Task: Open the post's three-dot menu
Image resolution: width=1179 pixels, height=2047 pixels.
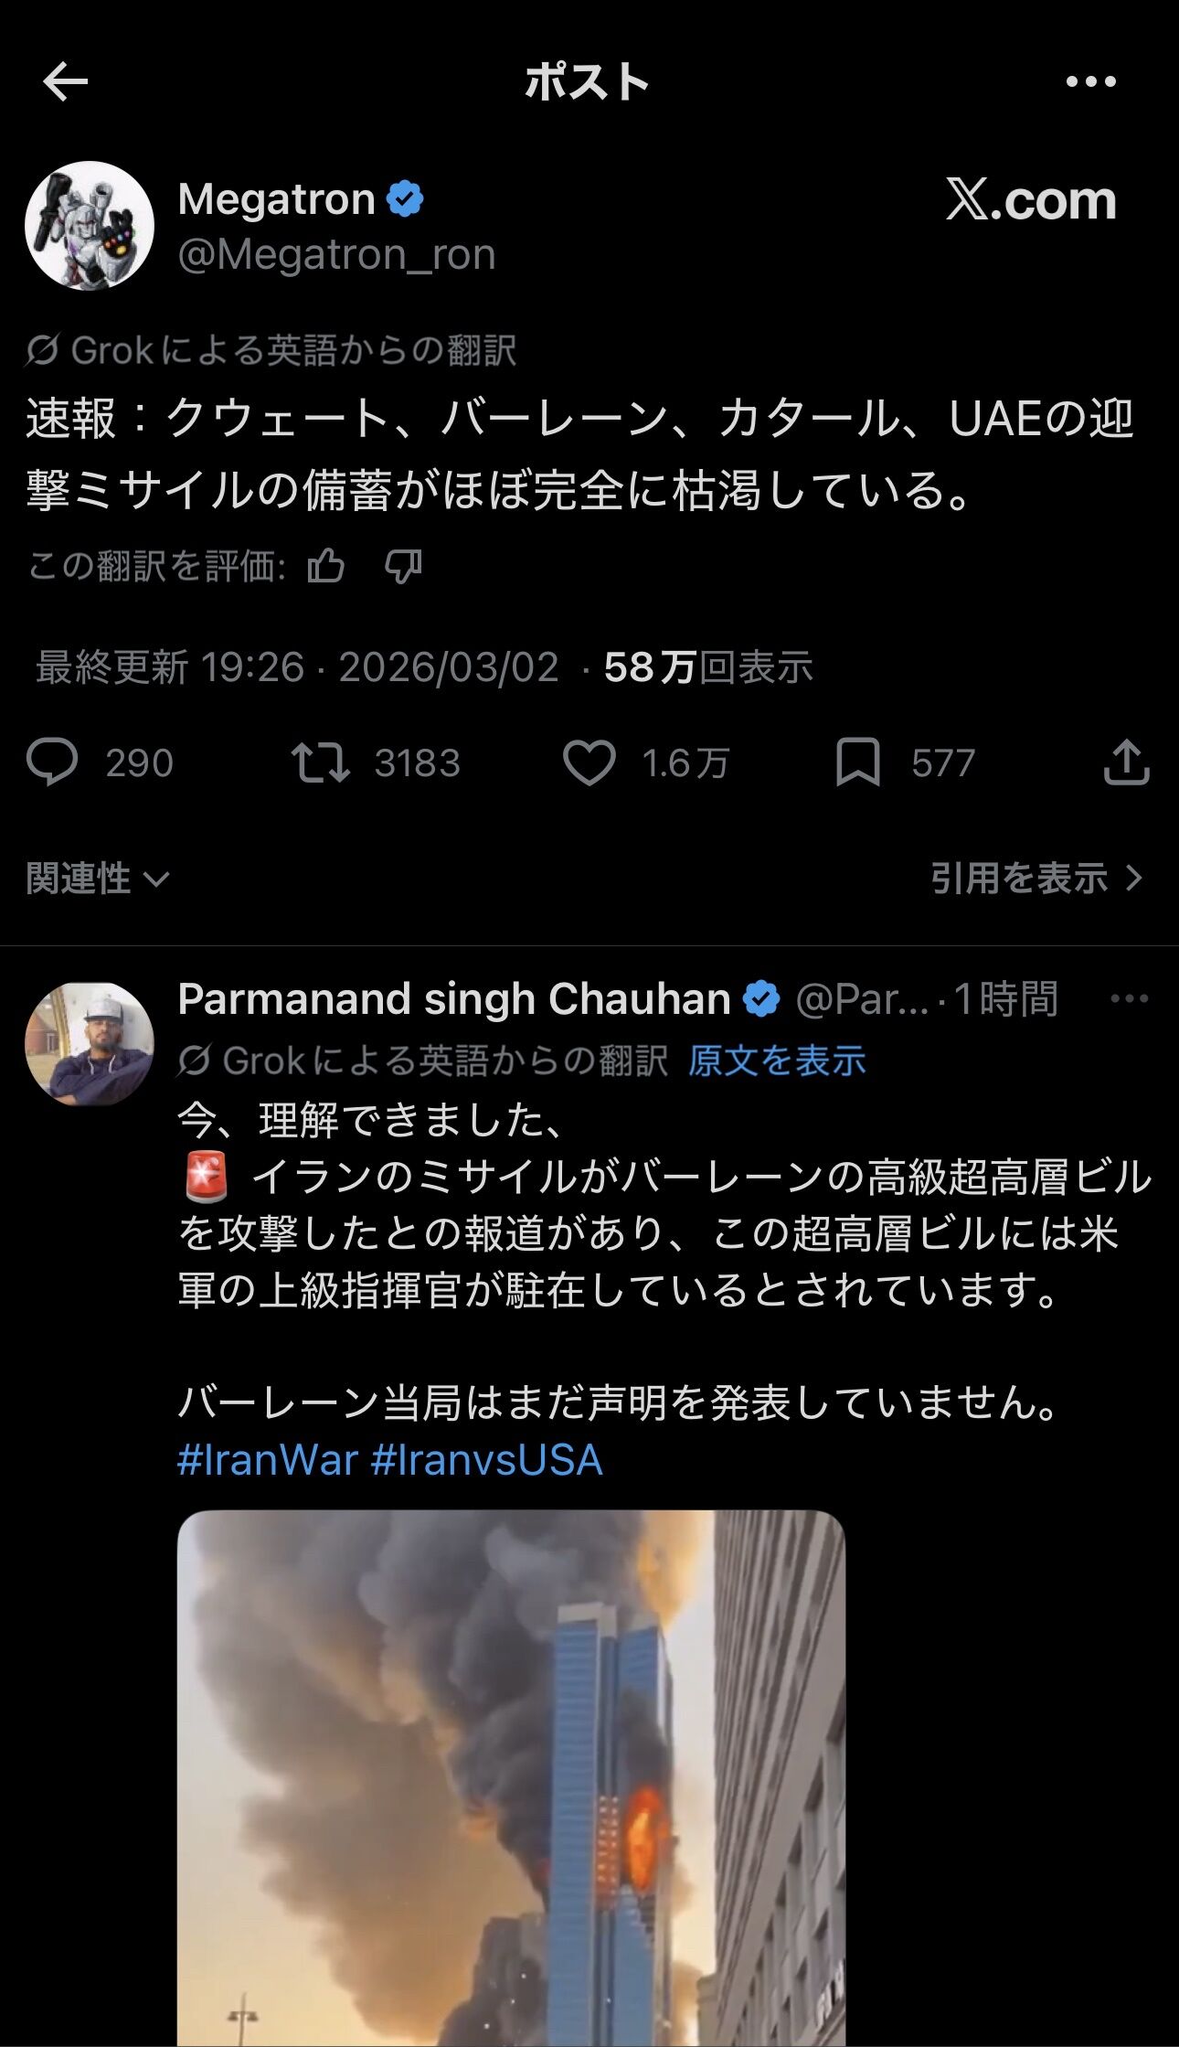Action: [1091, 82]
